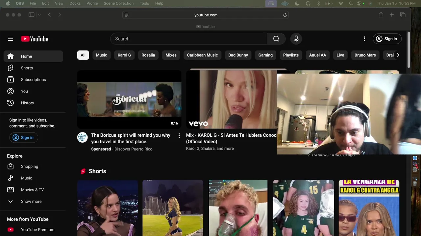Open macOS Spotlight search
Image resolution: width=421 pixels, height=236 pixels.
pyautogui.click(x=351, y=3)
